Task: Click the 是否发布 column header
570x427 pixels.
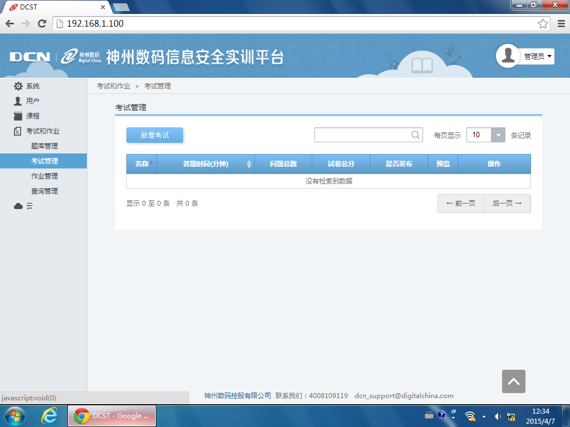Action: click(399, 164)
